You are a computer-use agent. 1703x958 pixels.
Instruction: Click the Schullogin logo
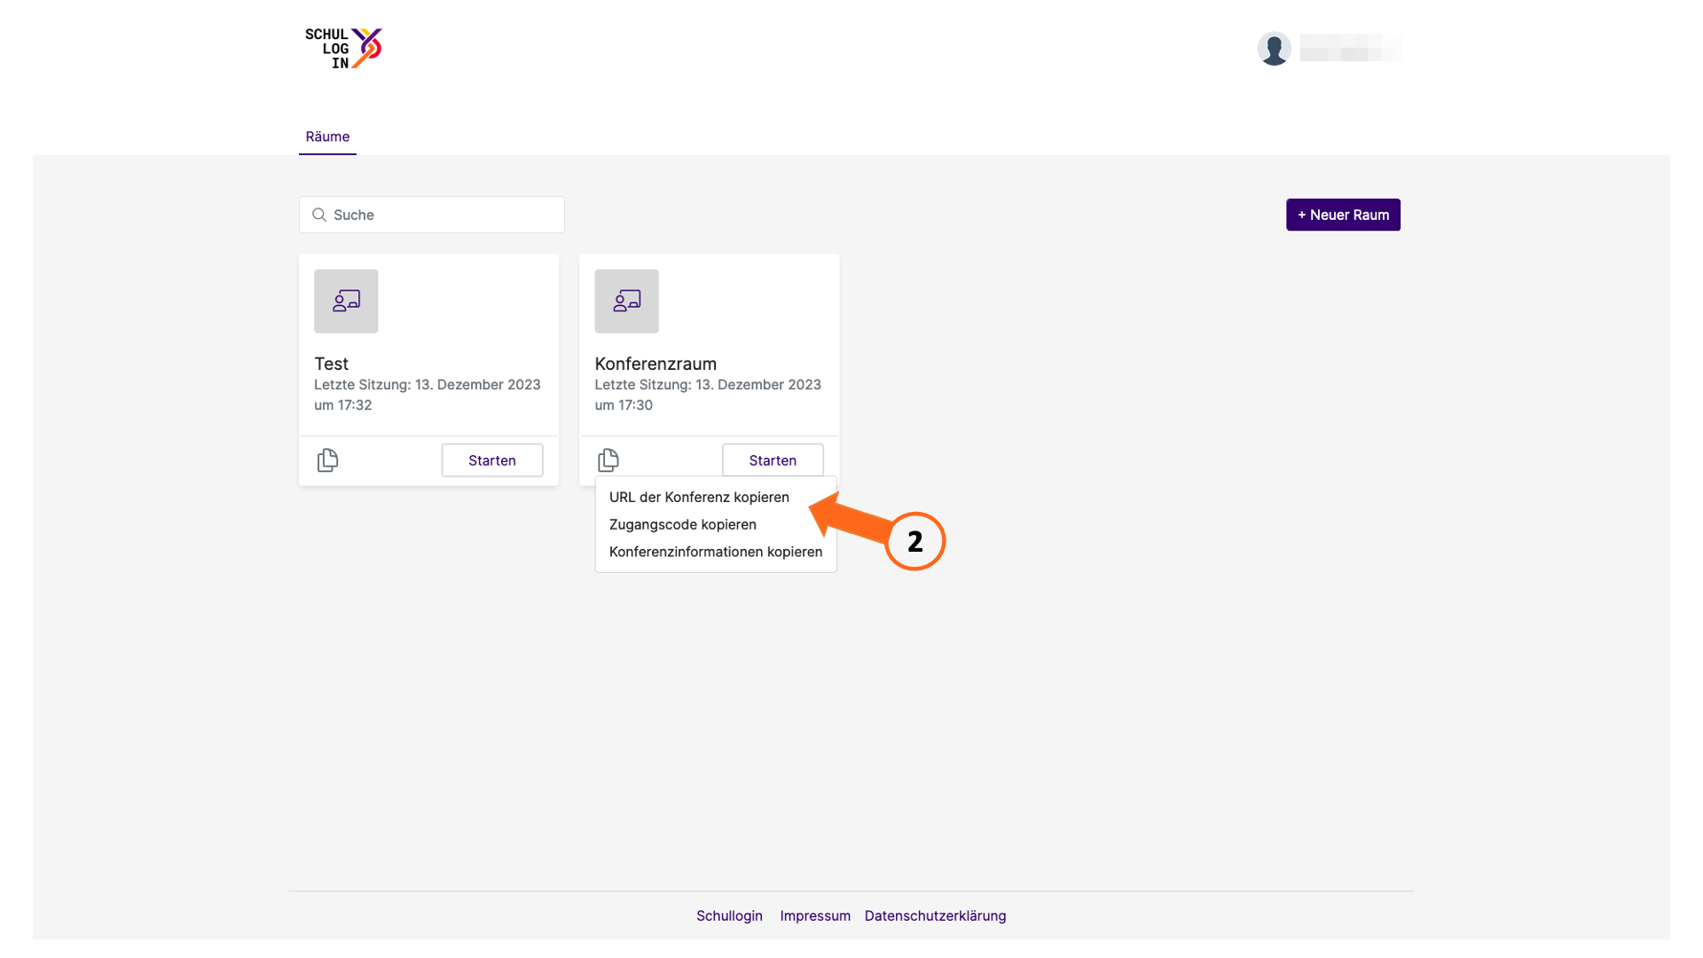pos(343,48)
